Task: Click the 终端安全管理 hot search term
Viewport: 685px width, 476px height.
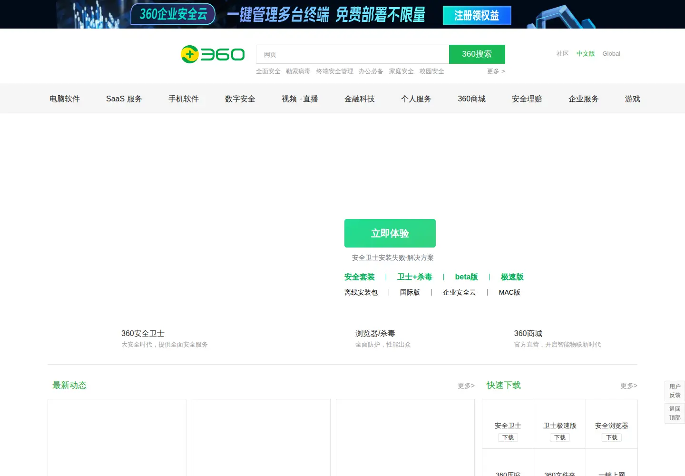Action: pos(335,71)
